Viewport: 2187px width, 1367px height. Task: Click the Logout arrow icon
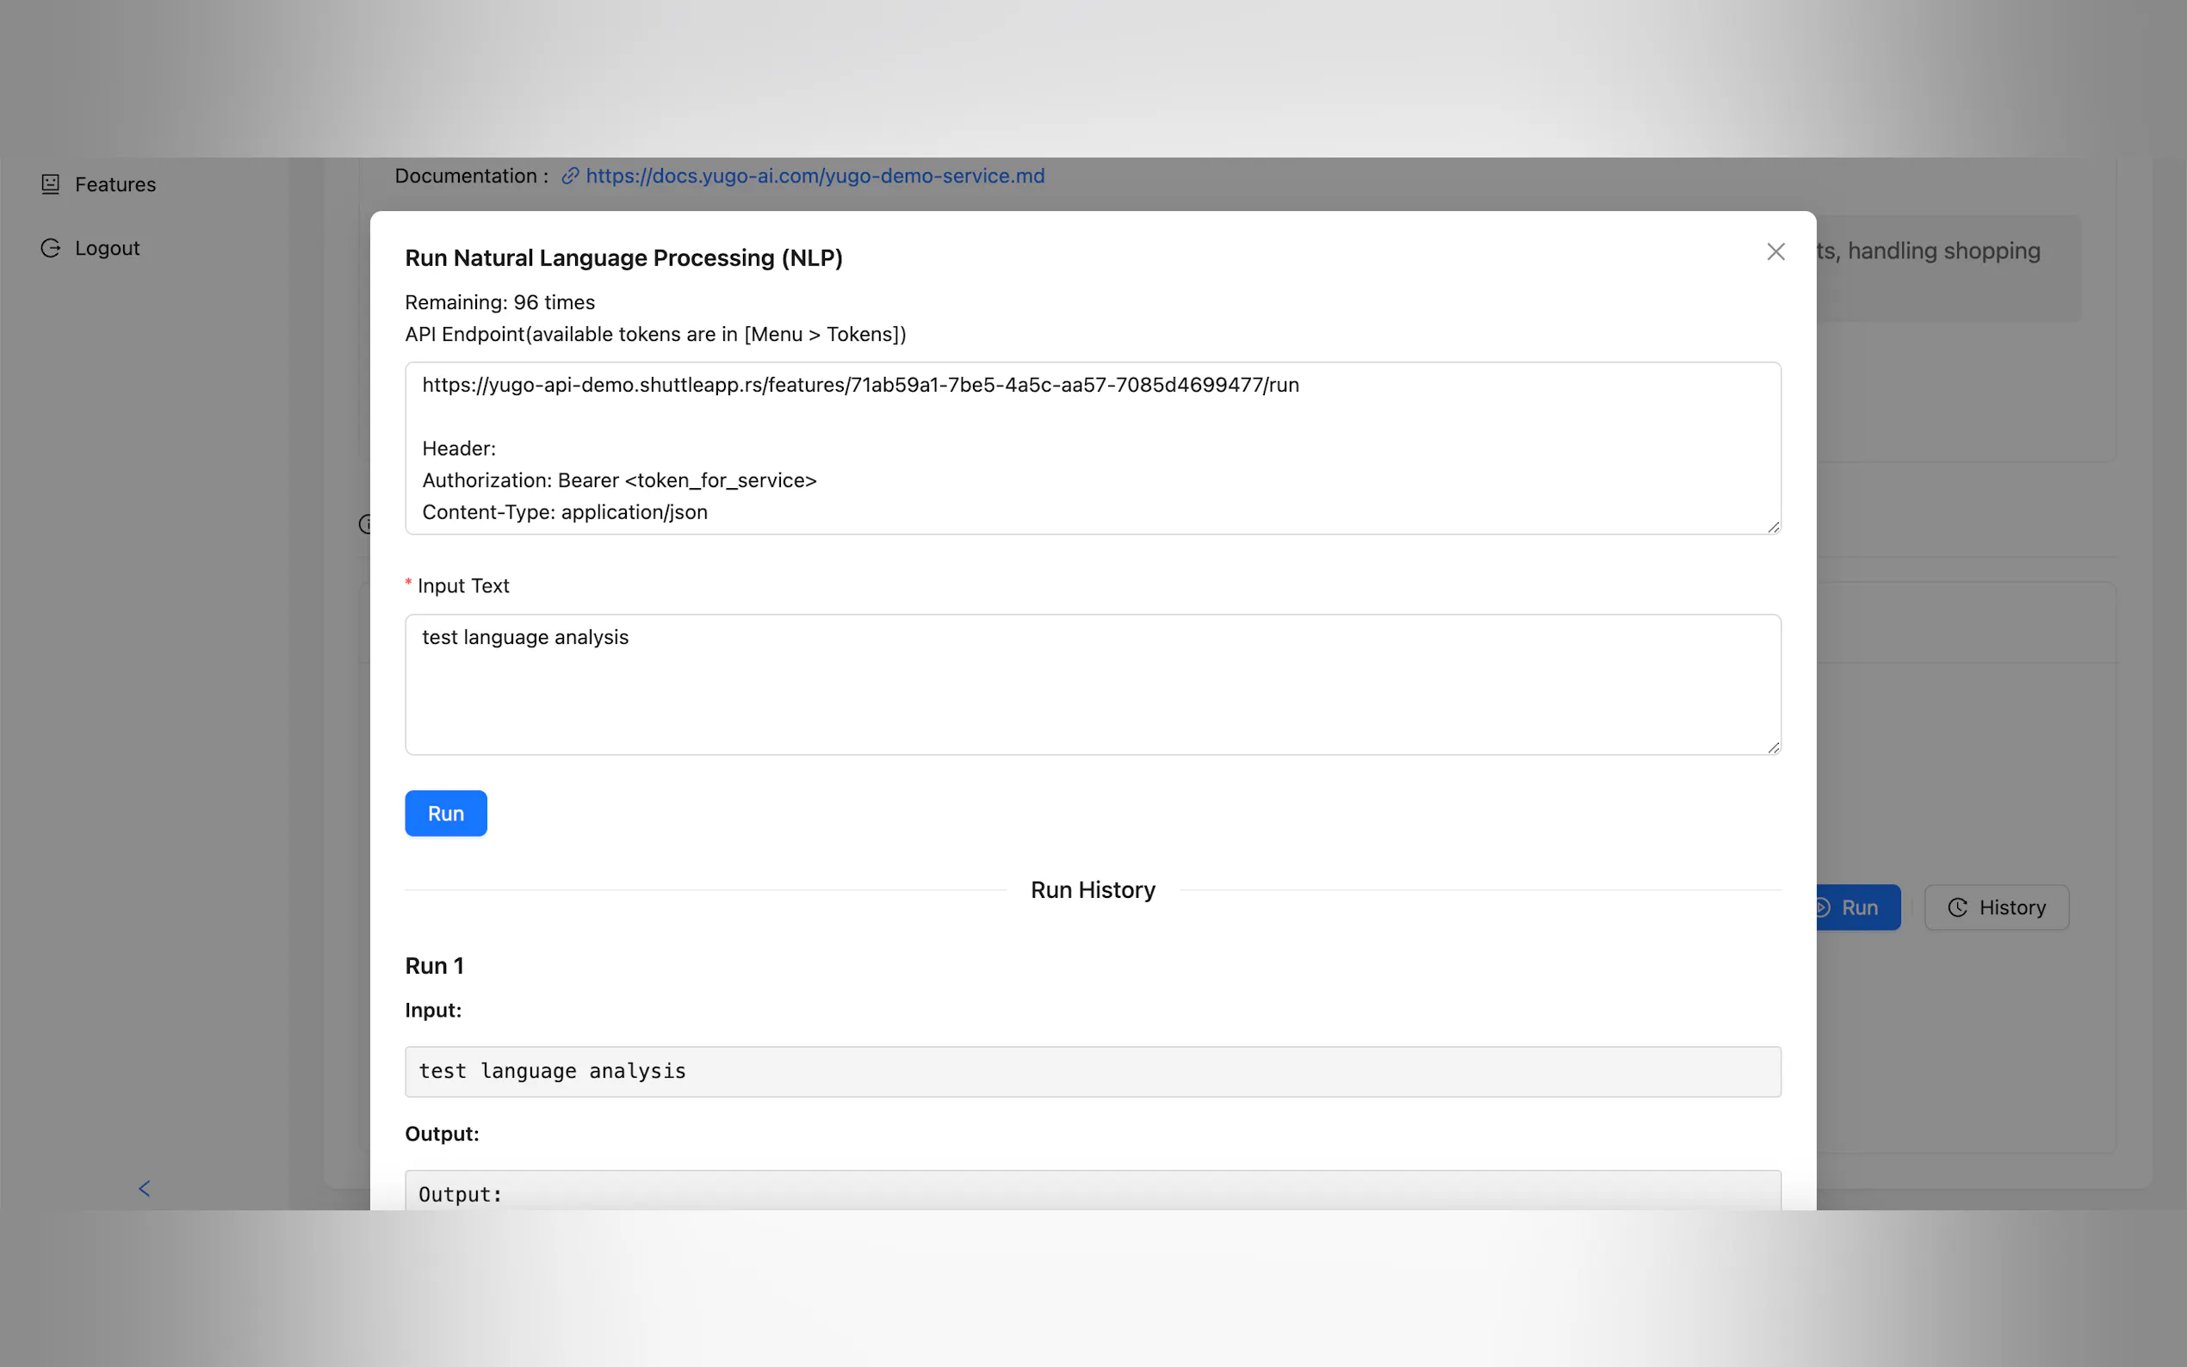(x=51, y=248)
